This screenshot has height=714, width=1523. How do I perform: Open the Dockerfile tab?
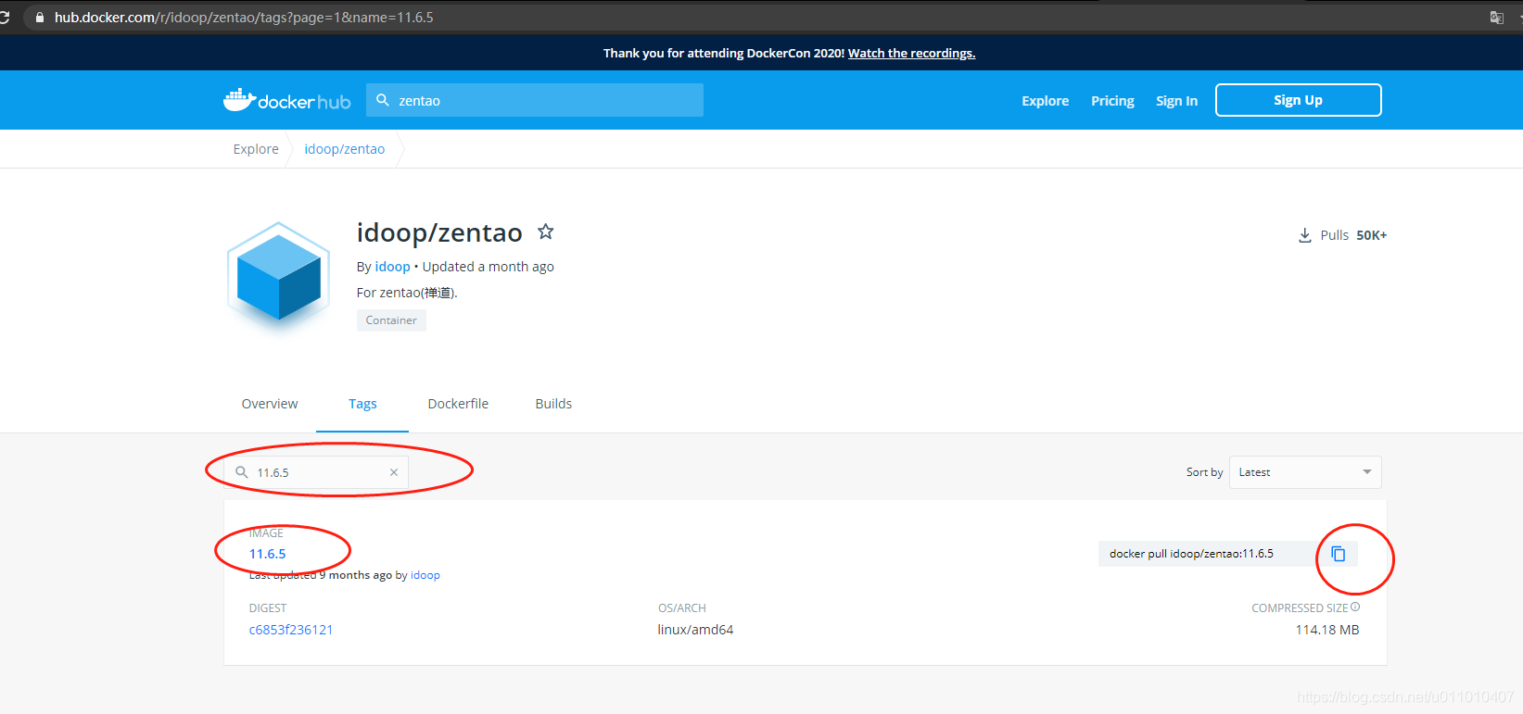tap(458, 404)
